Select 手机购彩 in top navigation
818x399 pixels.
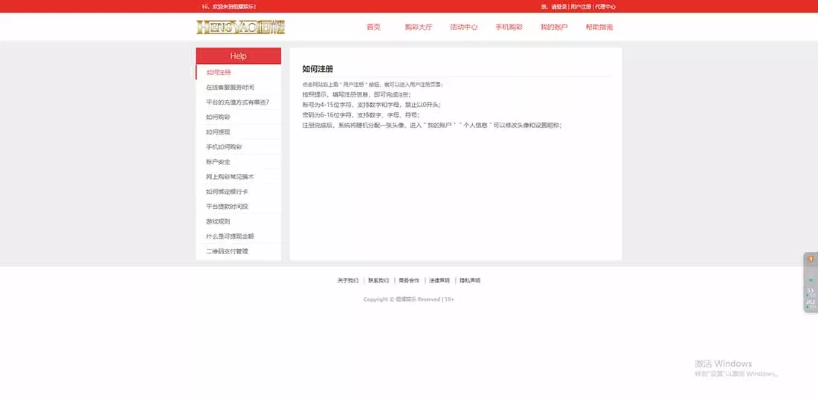(509, 27)
